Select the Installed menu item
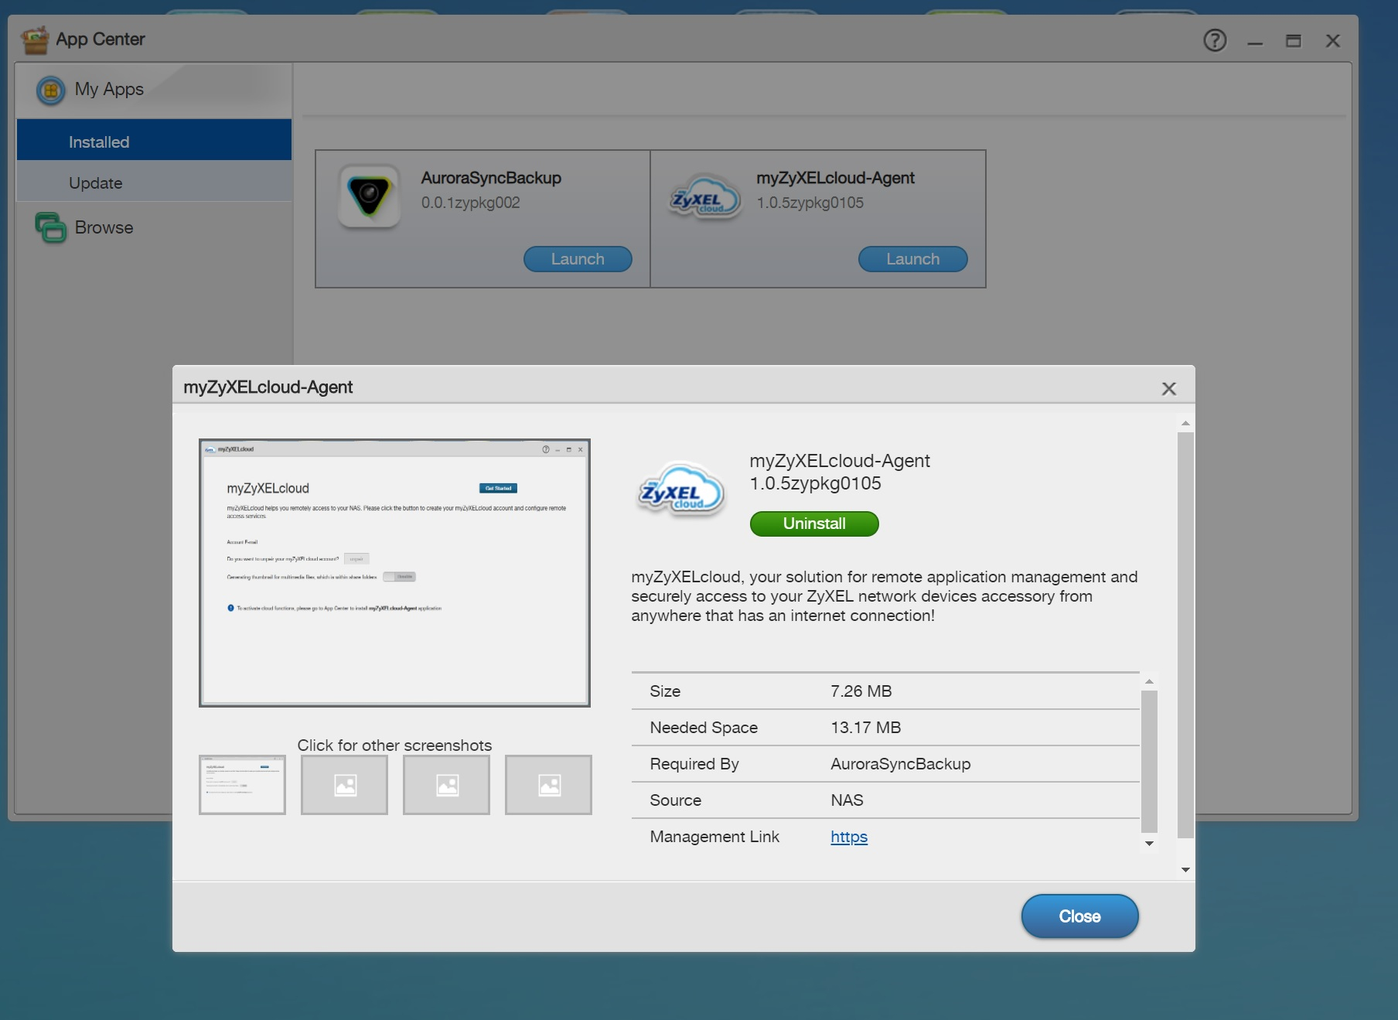This screenshot has height=1020, width=1398. point(154,142)
